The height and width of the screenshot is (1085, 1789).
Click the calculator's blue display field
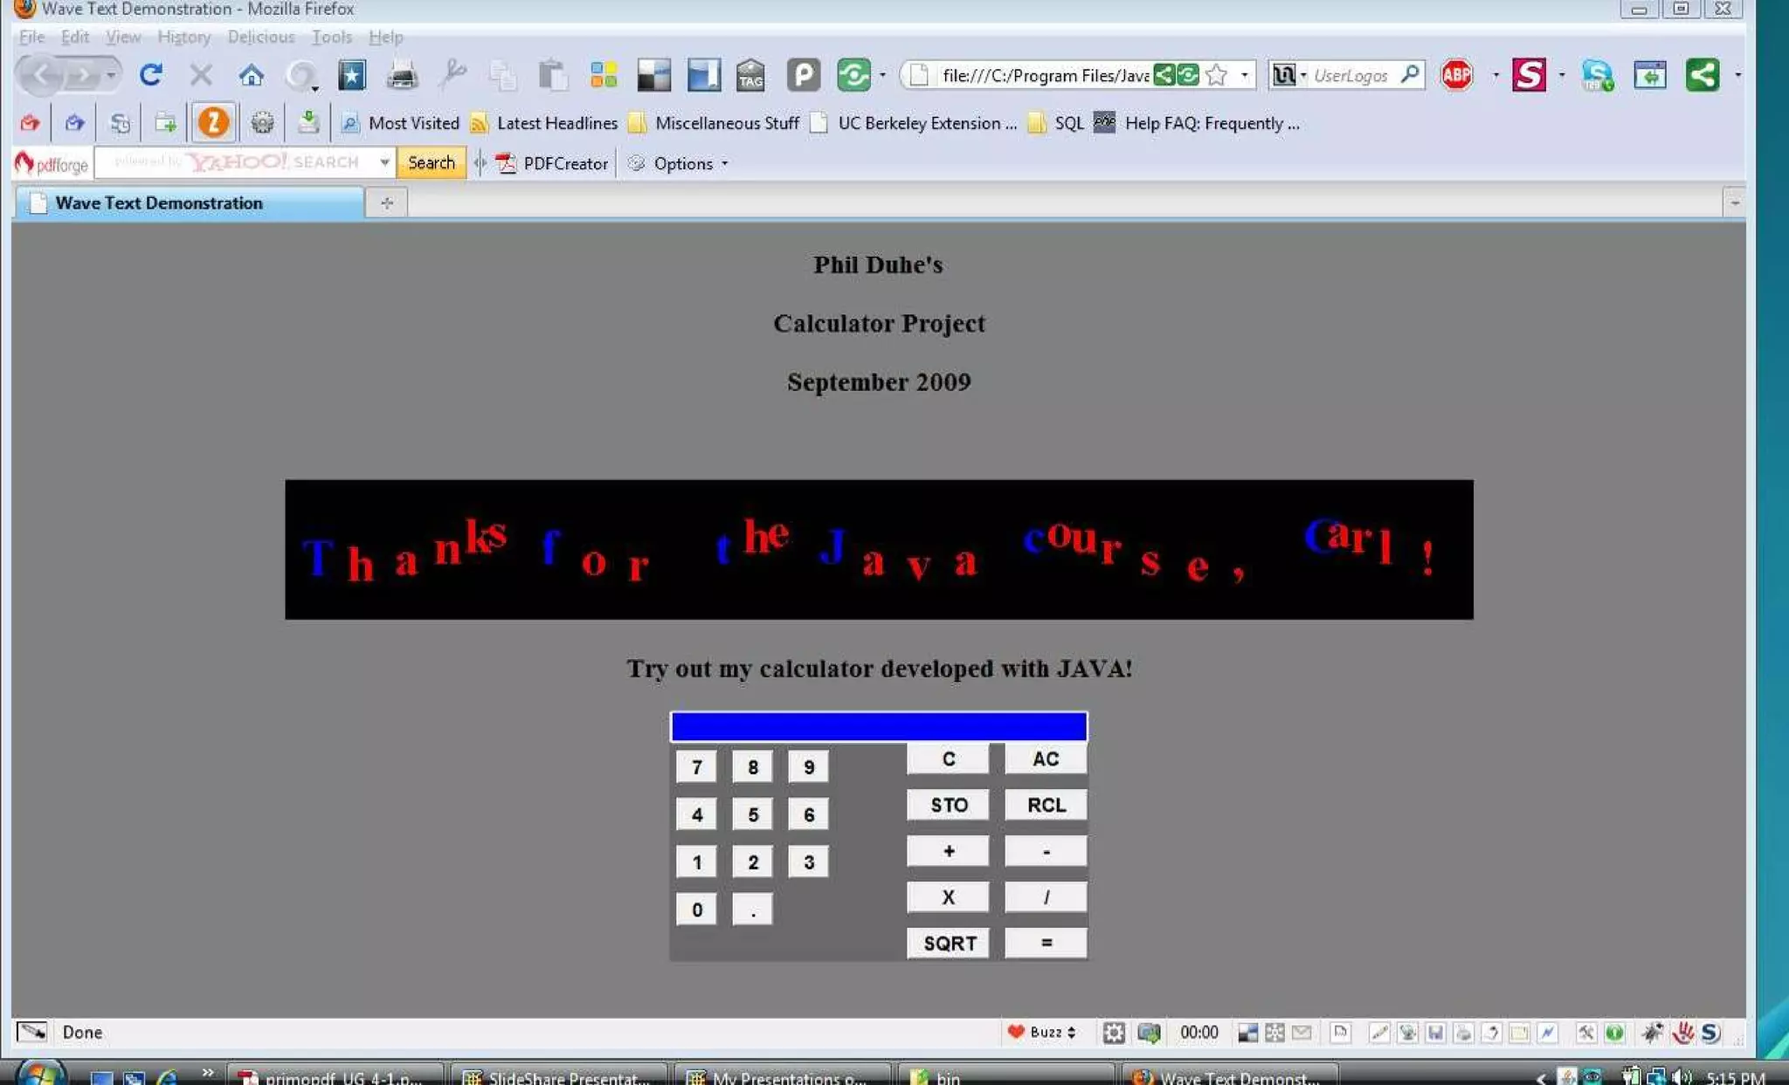click(x=879, y=726)
